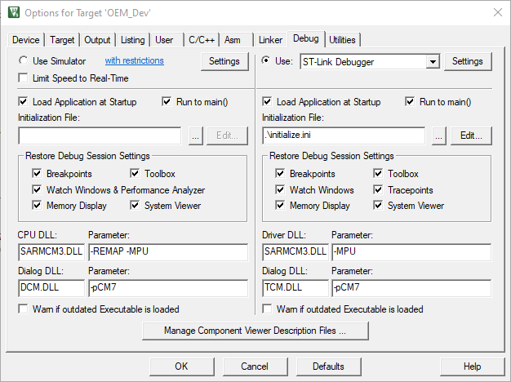Click the driver -MPU parameter field
Screen dimensions: 511x382
(411, 252)
